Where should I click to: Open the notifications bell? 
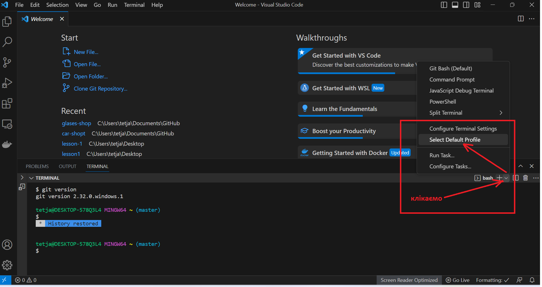click(x=532, y=280)
